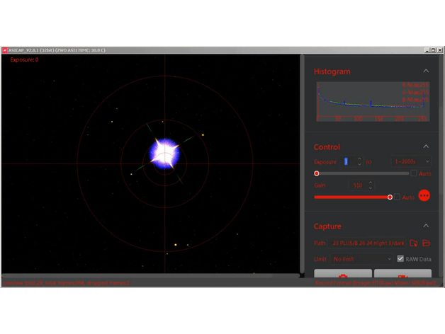Maximize the ASICAP window
This screenshot has height=334, width=445.
point(433,50)
